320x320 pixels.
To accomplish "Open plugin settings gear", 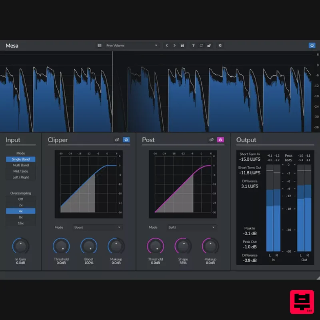I will (220, 46).
